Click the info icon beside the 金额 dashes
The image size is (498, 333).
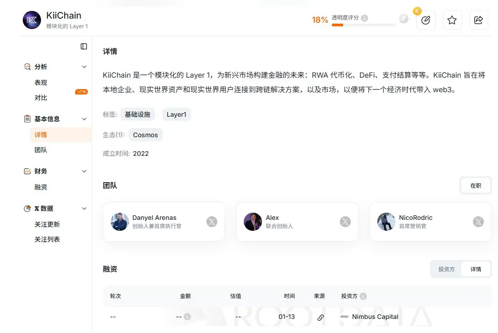click(187, 317)
